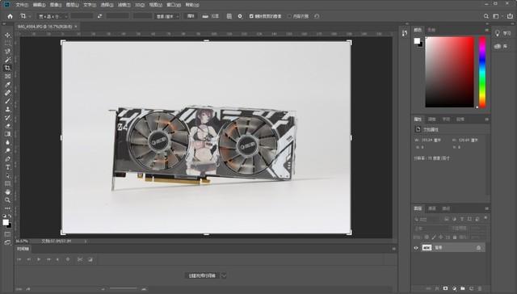This screenshot has width=517, height=294.
Task: Select the Magic Wand tool
Action: [7, 60]
